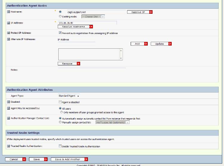Select Only members of user groups option
This screenshot has height=166, width=224.
61,113
